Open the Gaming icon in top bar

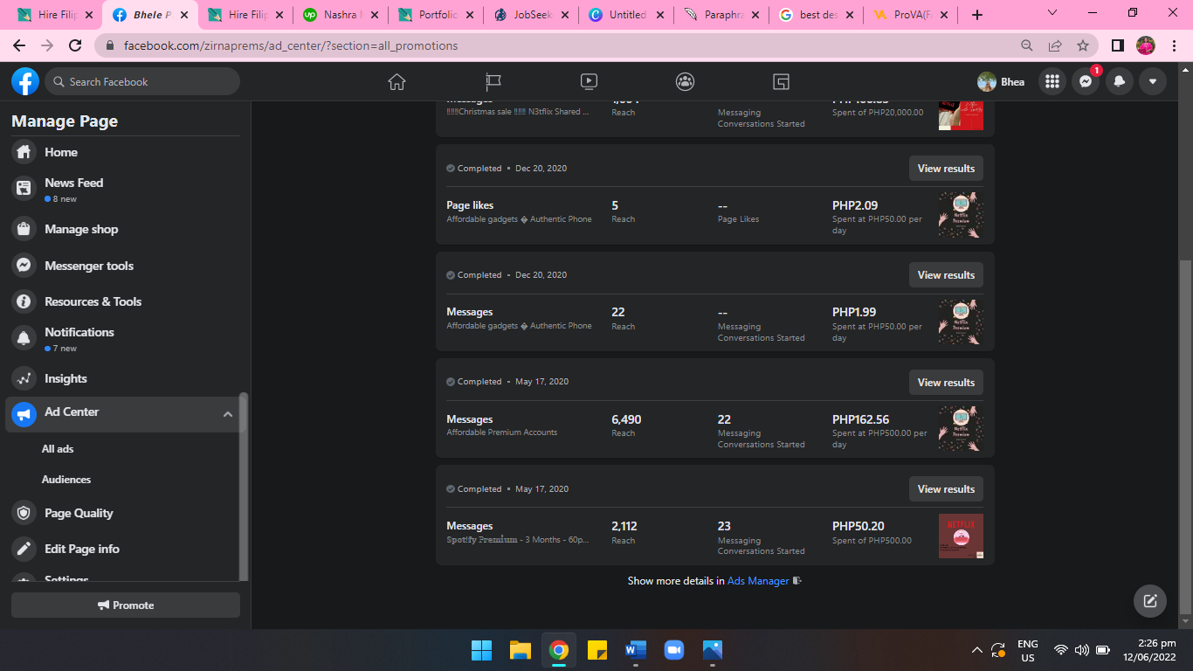(782, 81)
